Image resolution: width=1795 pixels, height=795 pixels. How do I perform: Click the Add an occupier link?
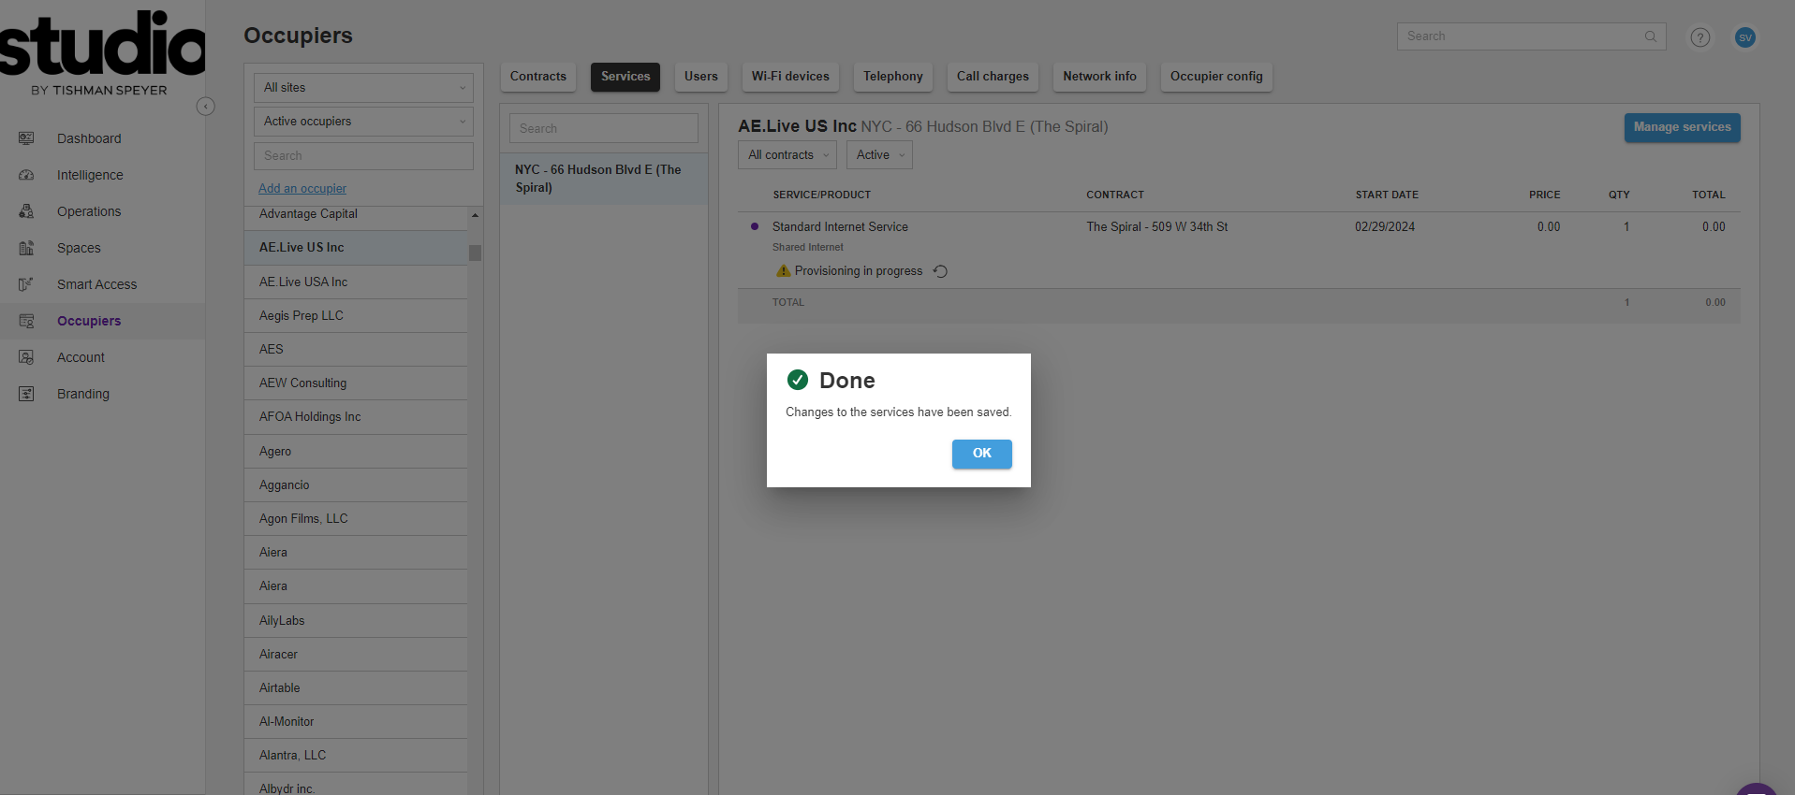click(x=302, y=189)
